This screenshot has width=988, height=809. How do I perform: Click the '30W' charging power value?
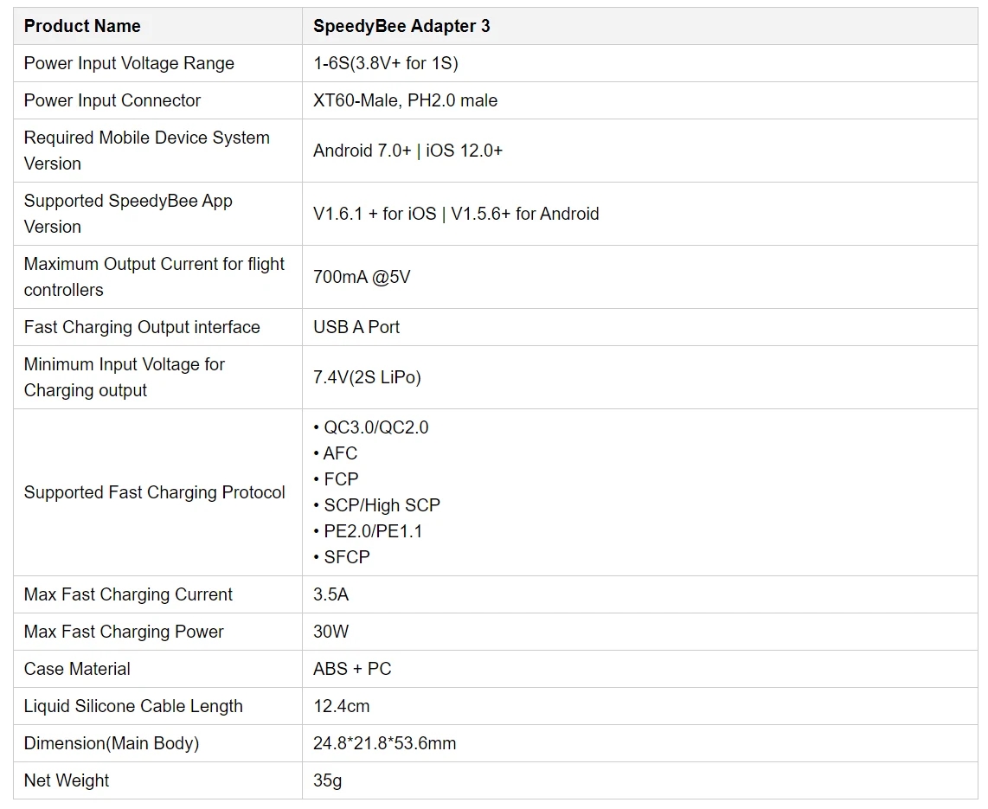click(x=330, y=632)
